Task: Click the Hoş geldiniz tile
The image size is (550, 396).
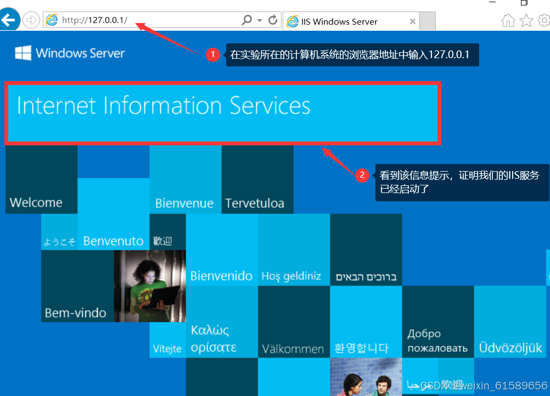Action: point(294,250)
